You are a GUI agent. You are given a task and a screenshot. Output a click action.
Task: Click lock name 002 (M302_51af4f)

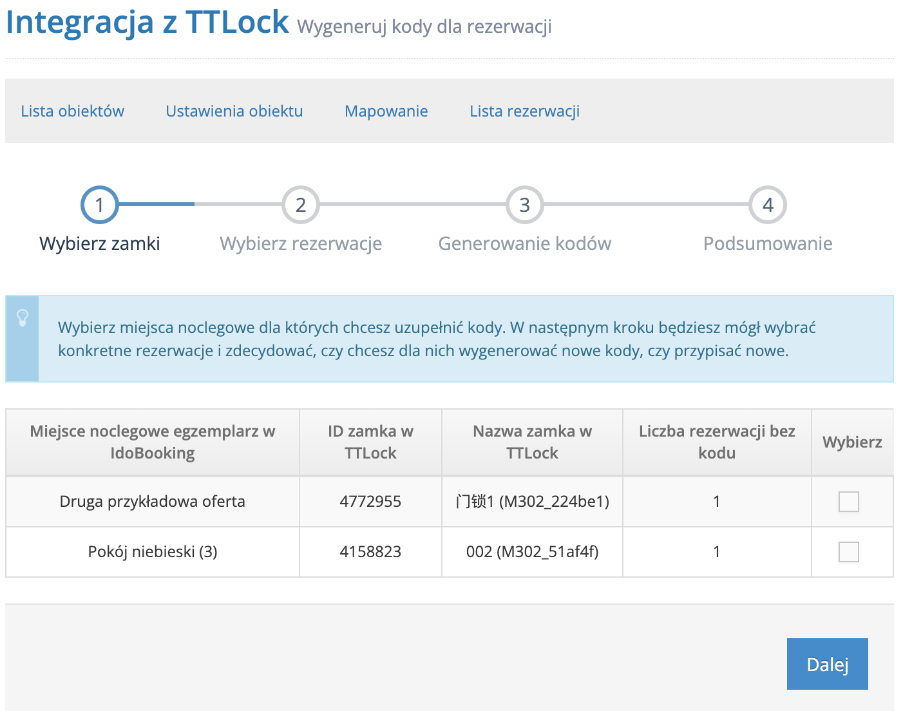tap(532, 552)
